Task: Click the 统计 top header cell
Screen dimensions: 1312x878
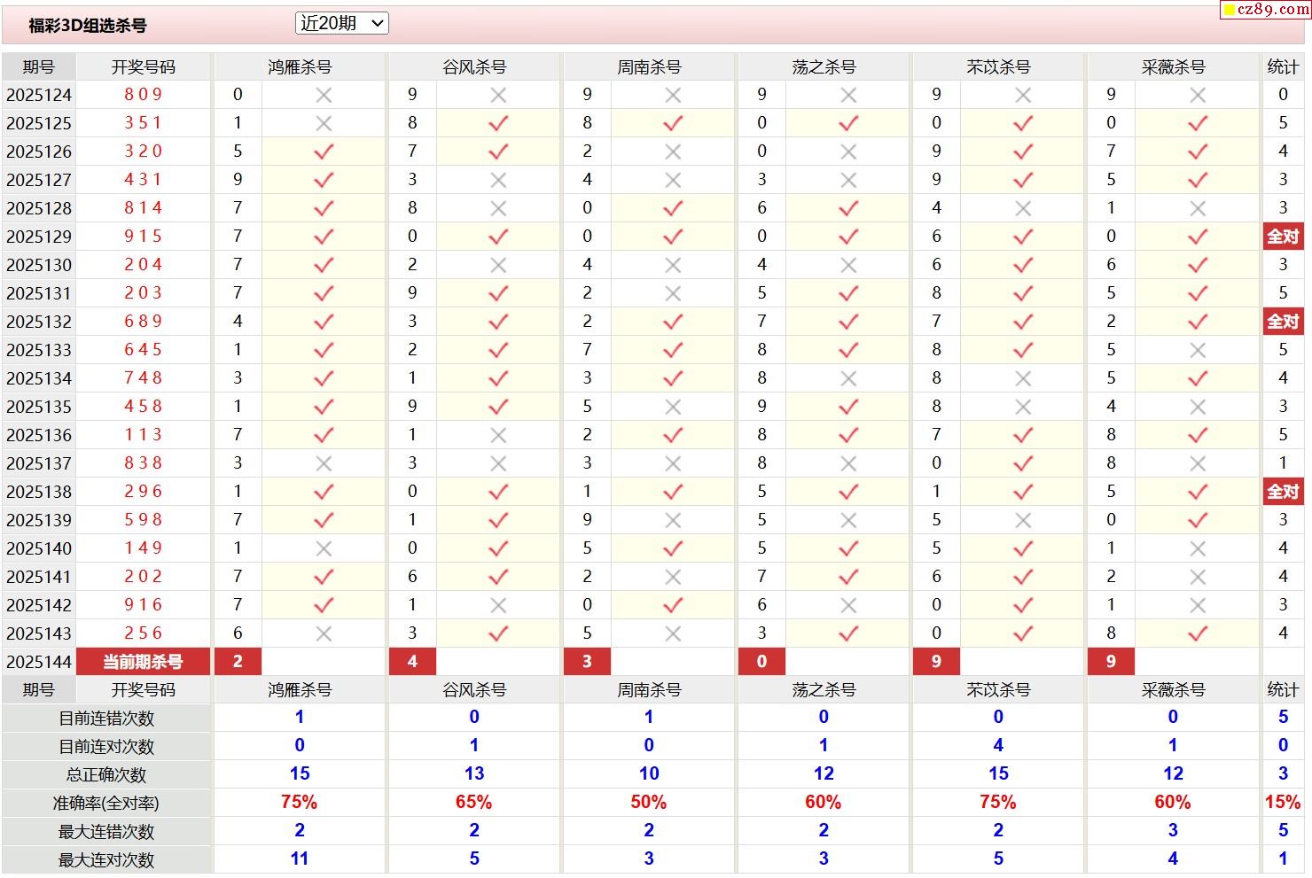Action: pyautogui.click(x=1283, y=67)
